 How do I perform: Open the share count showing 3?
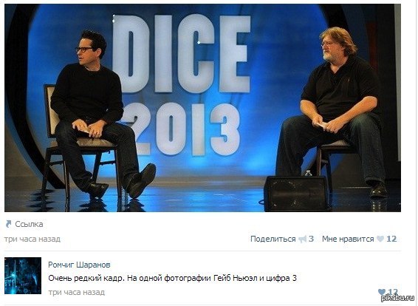311,239
